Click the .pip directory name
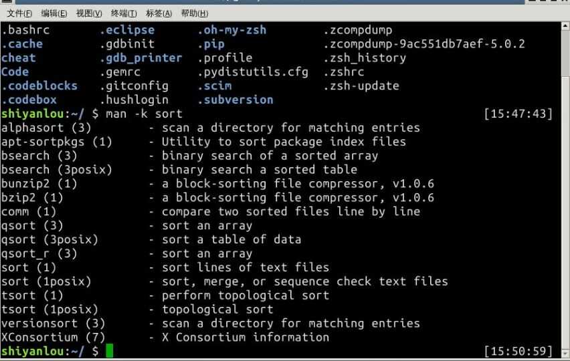570x361 pixels. (x=211, y=44)
